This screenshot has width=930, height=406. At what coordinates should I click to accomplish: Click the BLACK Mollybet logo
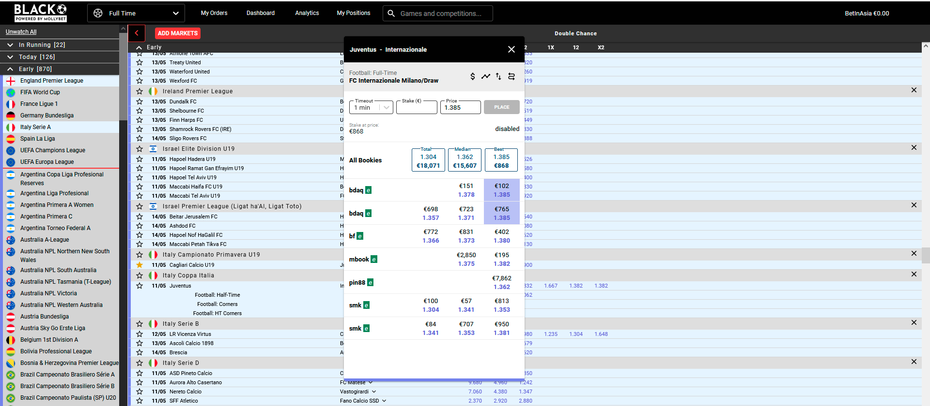pos(41,13)
